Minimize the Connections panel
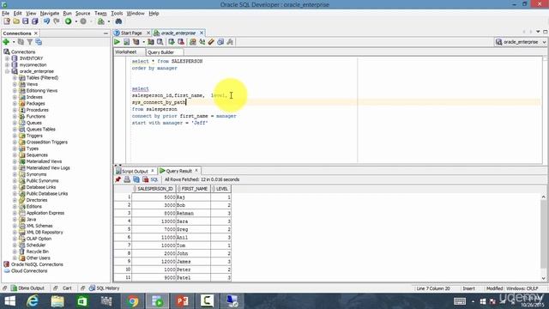This screenshot has width=549, height=309. 106,33
